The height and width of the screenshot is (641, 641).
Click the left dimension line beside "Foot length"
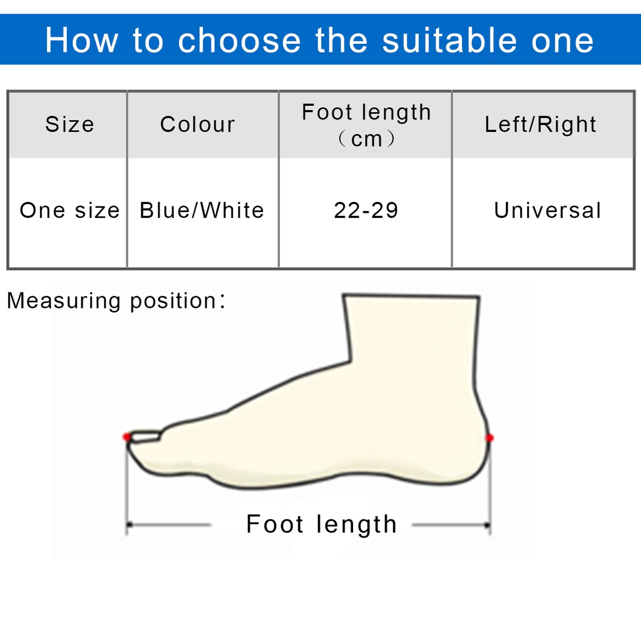click(169, 525)
